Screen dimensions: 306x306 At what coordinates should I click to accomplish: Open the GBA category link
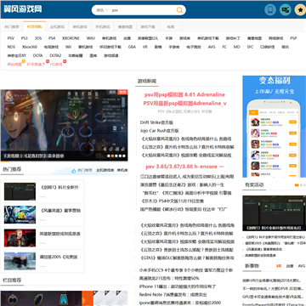tap(132, 47)
